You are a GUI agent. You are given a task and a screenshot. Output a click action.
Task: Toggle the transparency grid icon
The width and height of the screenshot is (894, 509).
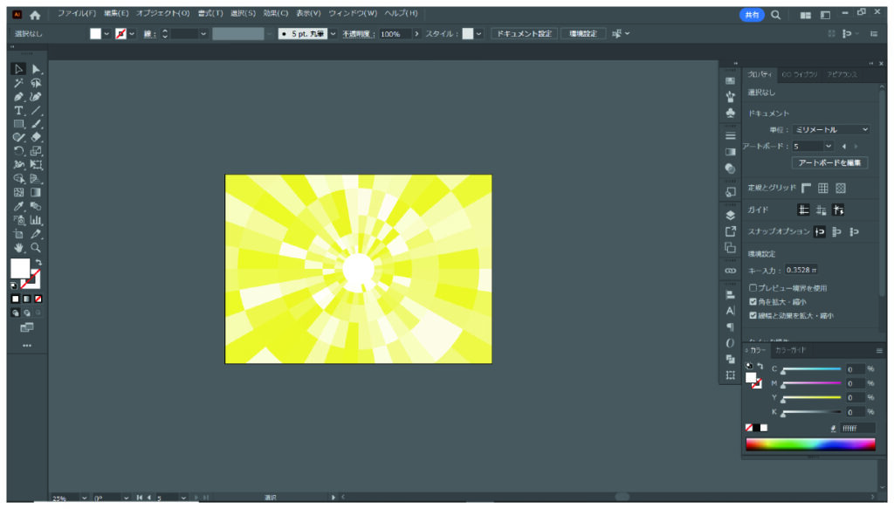841,188
